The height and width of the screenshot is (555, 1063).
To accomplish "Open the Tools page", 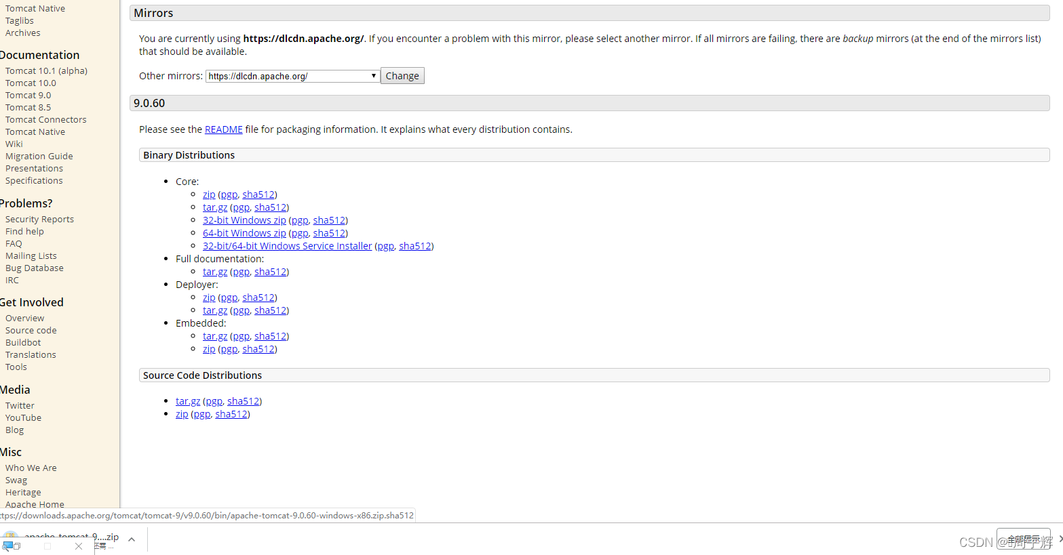I will click(x=16, y=367).
